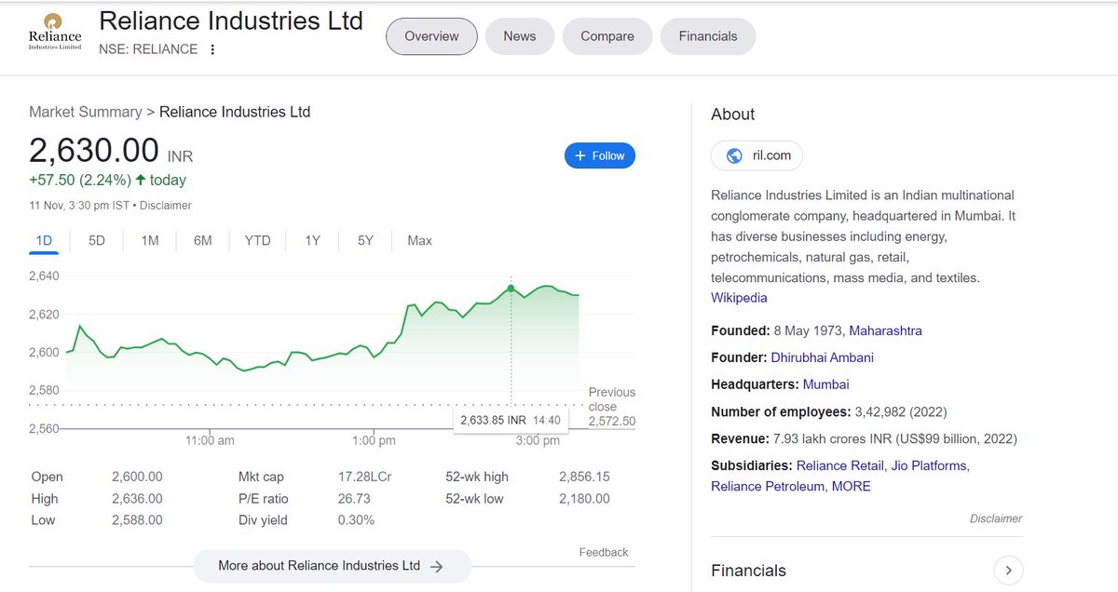This screenshot has height=592, width=1118.
Task: Select the YTD chart range
Action: pos(257,240)
